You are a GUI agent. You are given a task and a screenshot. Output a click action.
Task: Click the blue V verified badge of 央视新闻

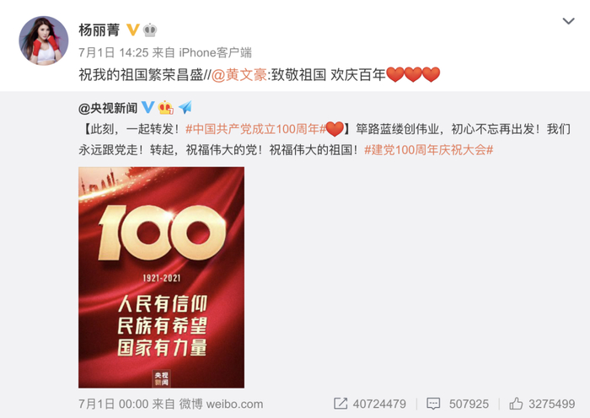coord(147,108)
